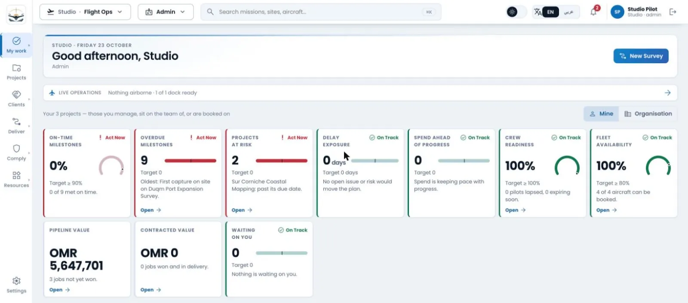The image size is (688, 303).
Task: Click the Spend Ahead progress bar
Action: 464,161
